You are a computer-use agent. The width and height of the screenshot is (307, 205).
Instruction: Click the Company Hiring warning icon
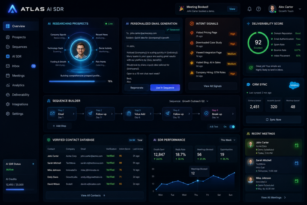pos(192,73)
